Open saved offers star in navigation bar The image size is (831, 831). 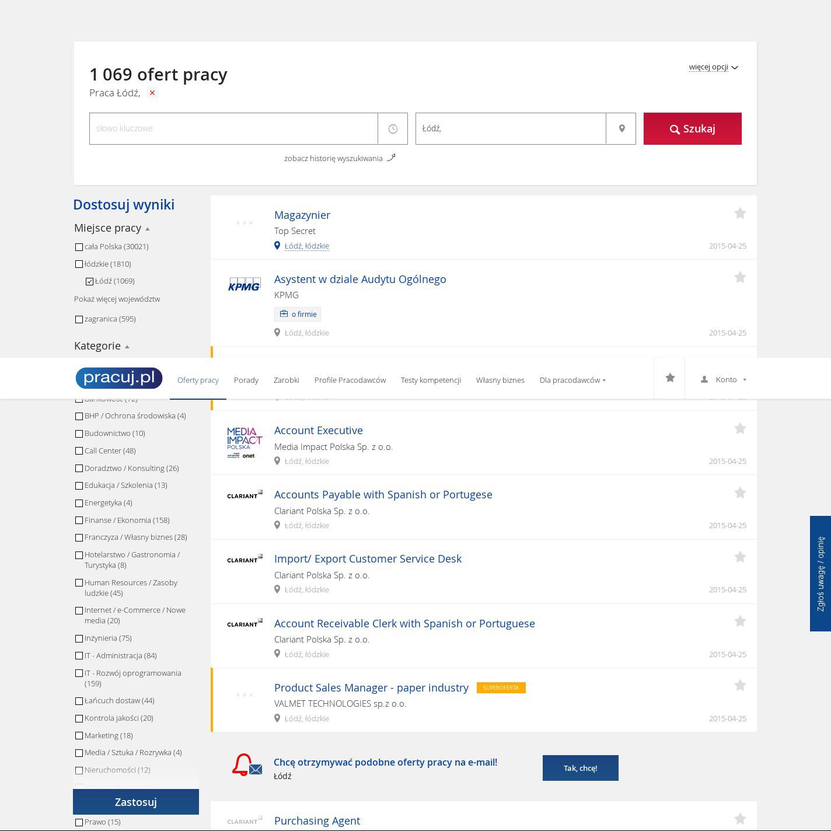[670, 378]
